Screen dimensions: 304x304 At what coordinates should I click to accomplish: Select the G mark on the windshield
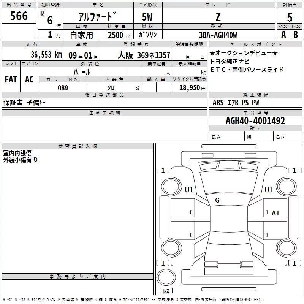[217, 200]
